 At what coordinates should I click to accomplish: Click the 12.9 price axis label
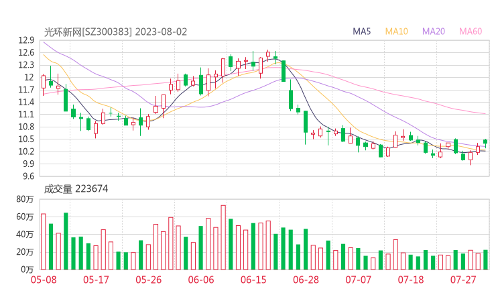(x=26, y=40)
